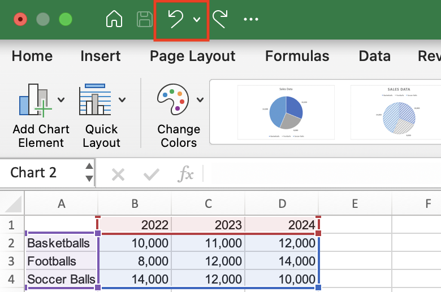Expand the Quick Layout dropdown arrow
This screenshot has width=441, height=292.
[x=122, y=99]
